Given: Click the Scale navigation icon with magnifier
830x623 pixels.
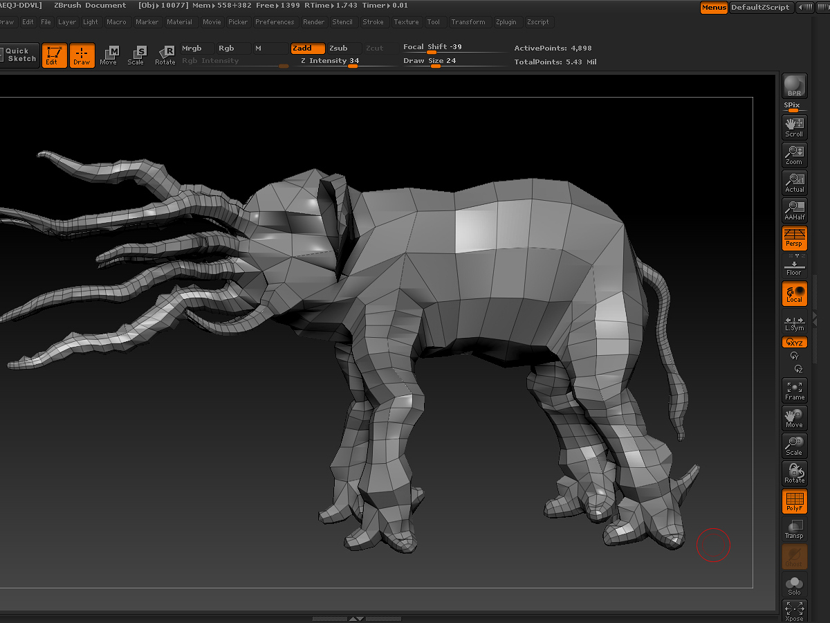Looking at the screenshot, I should [x=794, y=445].
